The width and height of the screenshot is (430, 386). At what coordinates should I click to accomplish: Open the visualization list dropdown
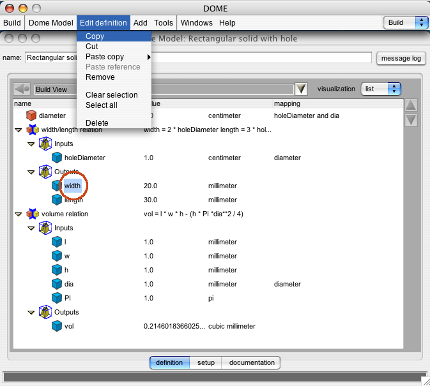coord(381,89)
